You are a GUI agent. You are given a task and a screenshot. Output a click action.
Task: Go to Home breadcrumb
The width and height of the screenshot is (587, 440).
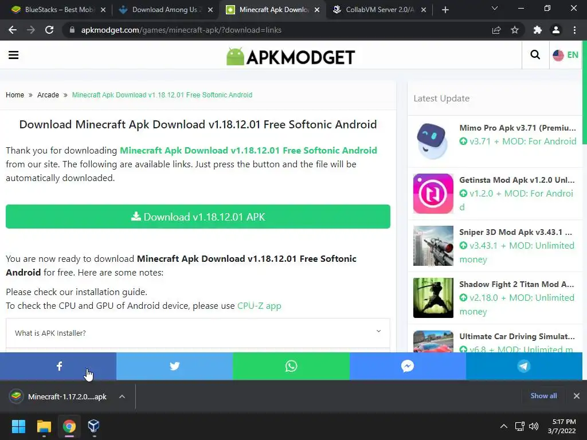point(15,95)
